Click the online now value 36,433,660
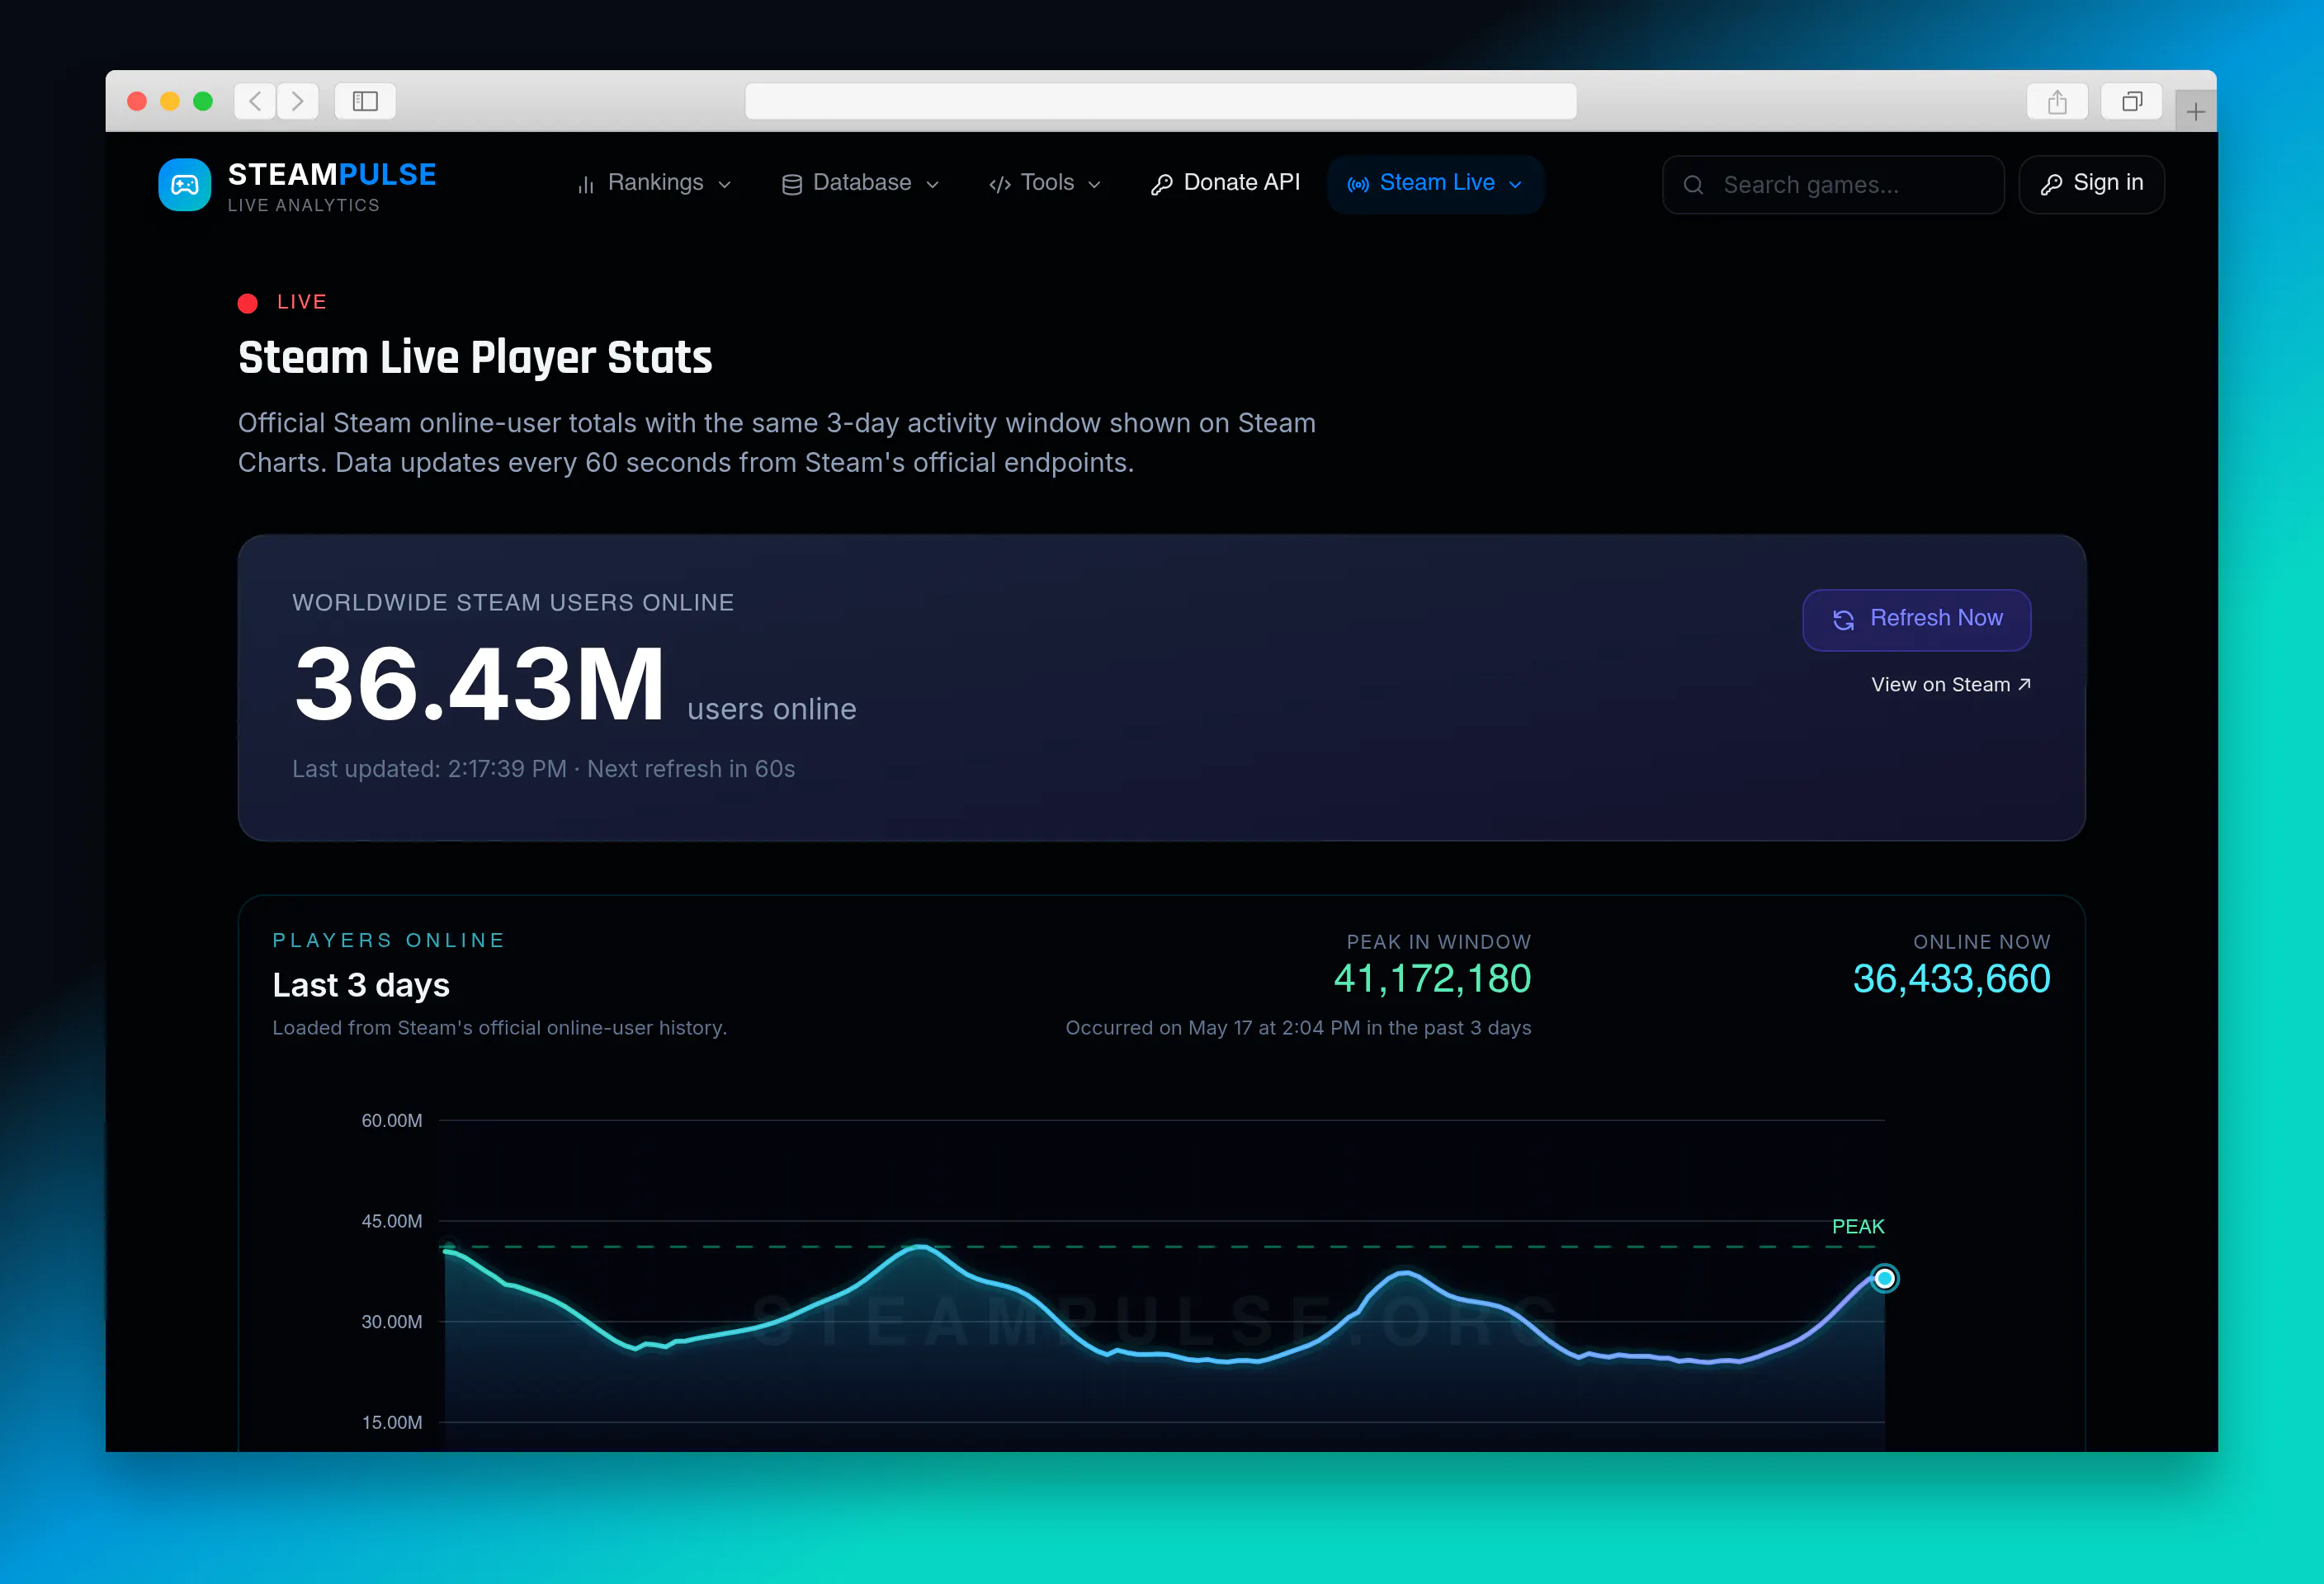 (x=1951, y=979)
